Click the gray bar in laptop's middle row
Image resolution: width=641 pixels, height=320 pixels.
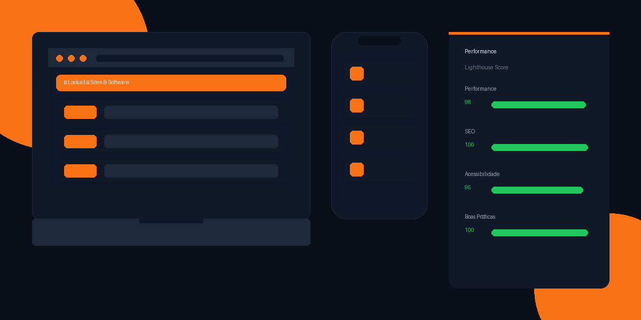pos(191,141)
